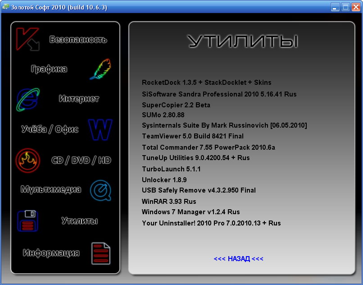The image size is (363, 285).
Task: Minimize the Золотой Софт 2010 window
Action: [335, 7]
